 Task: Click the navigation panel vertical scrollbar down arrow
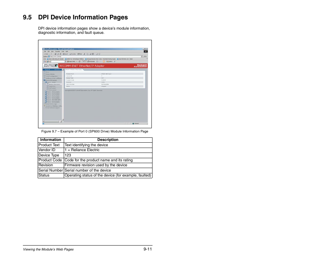63,119
